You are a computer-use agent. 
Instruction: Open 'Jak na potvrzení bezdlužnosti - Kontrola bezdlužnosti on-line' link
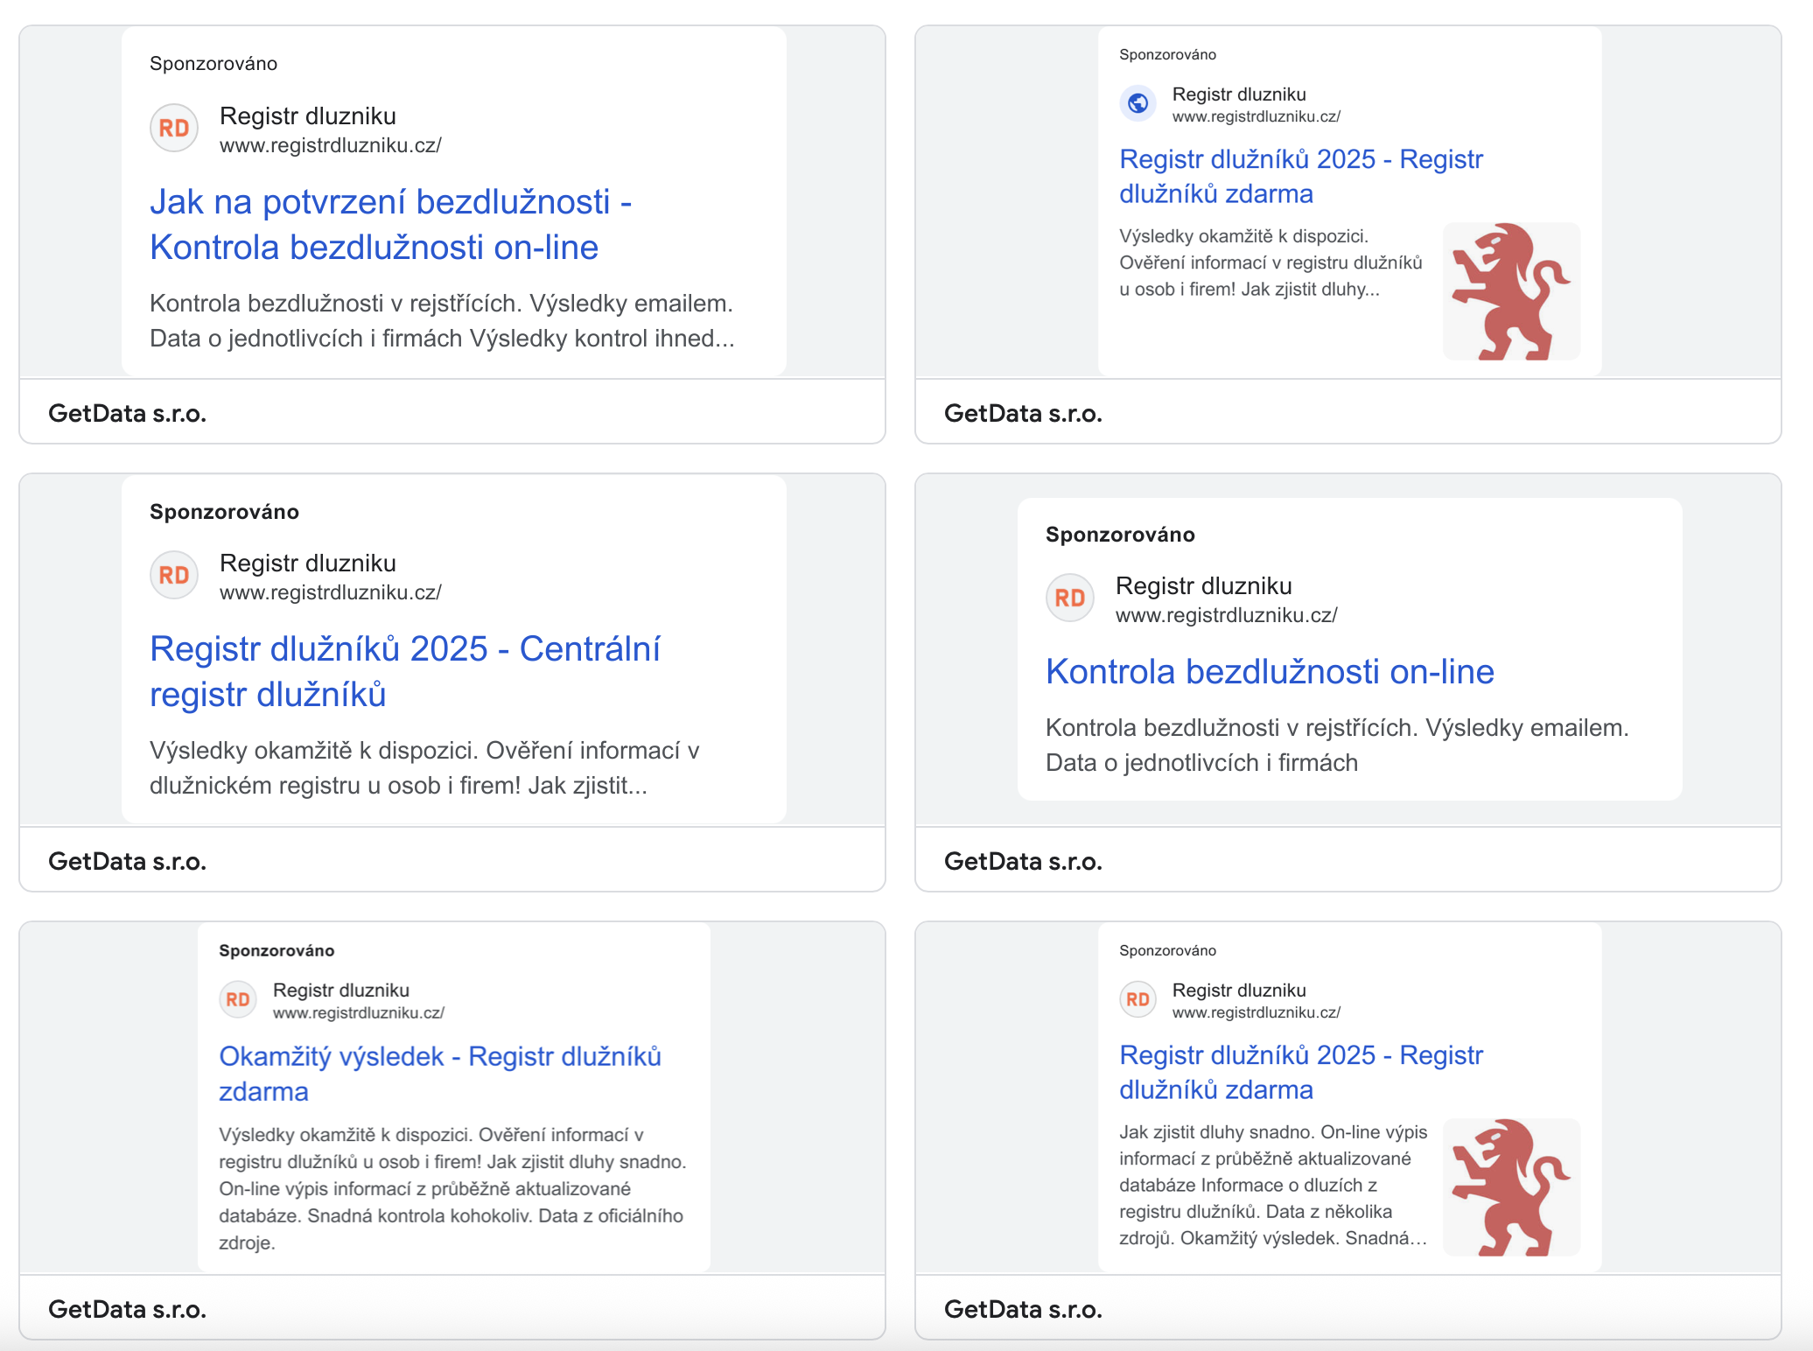[x=390, y=225]
